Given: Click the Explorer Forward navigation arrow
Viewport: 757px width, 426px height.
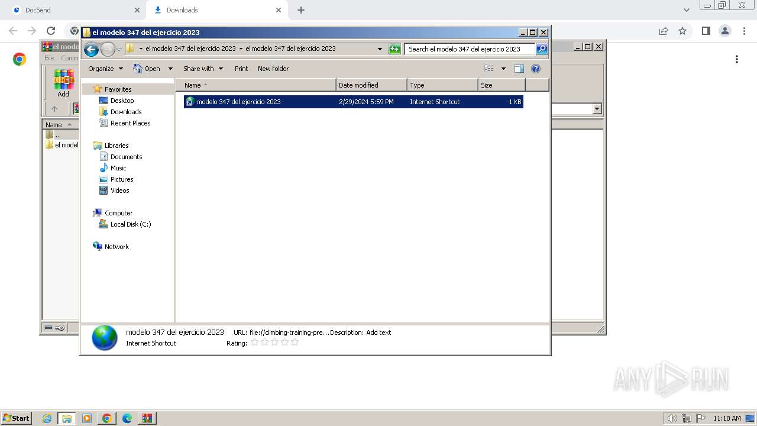Looking at the screenshot, I should click(x=108, y=49).
